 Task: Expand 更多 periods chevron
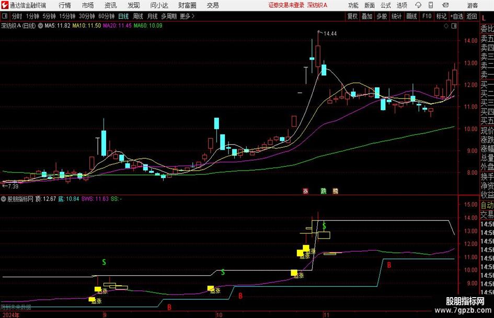coord(193,16)
